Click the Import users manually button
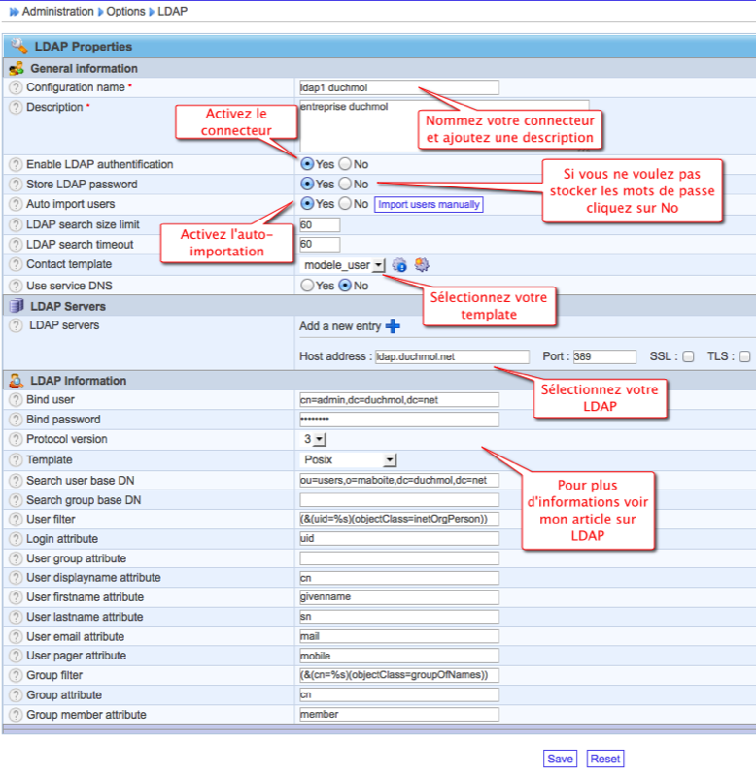The width and height of the screenshot is (756, 777). pos(429,204)
